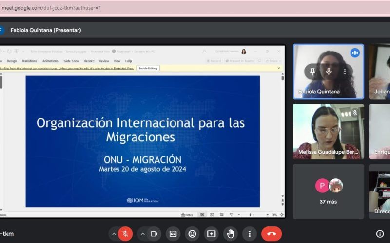
Task: Open the Slide Show ribbon tab
Action: [71, 61]
